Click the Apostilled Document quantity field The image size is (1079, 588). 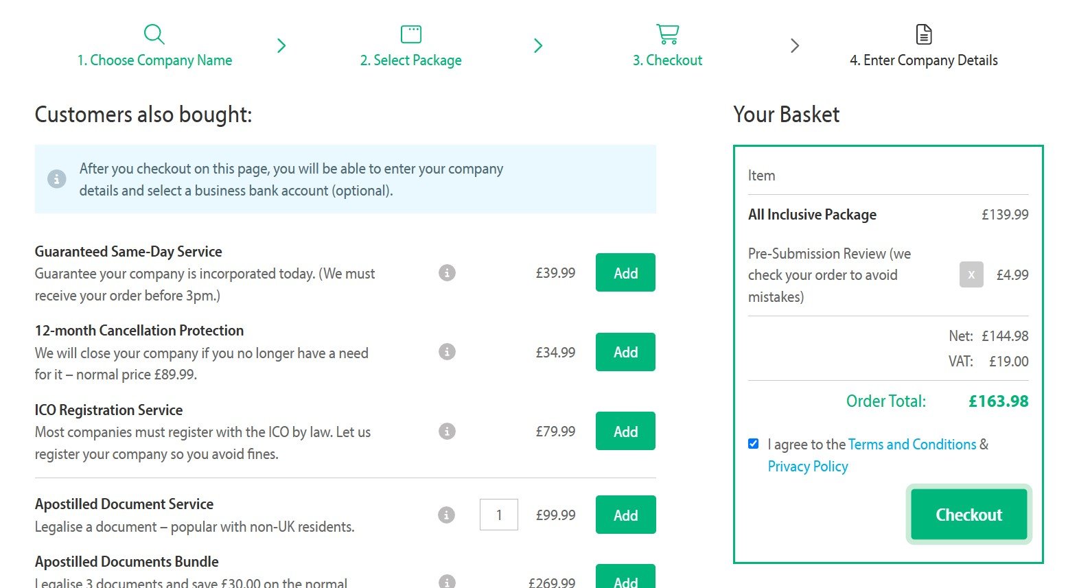tap(499, 515)
